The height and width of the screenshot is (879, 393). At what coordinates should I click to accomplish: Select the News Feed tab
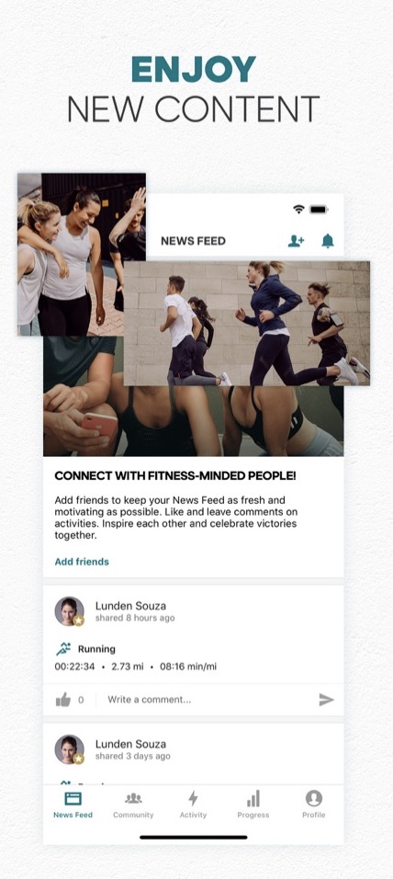[x=73, y=805]
